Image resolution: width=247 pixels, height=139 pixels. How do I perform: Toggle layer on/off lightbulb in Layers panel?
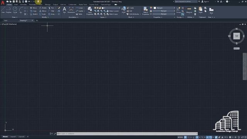[x=95, y=8]
